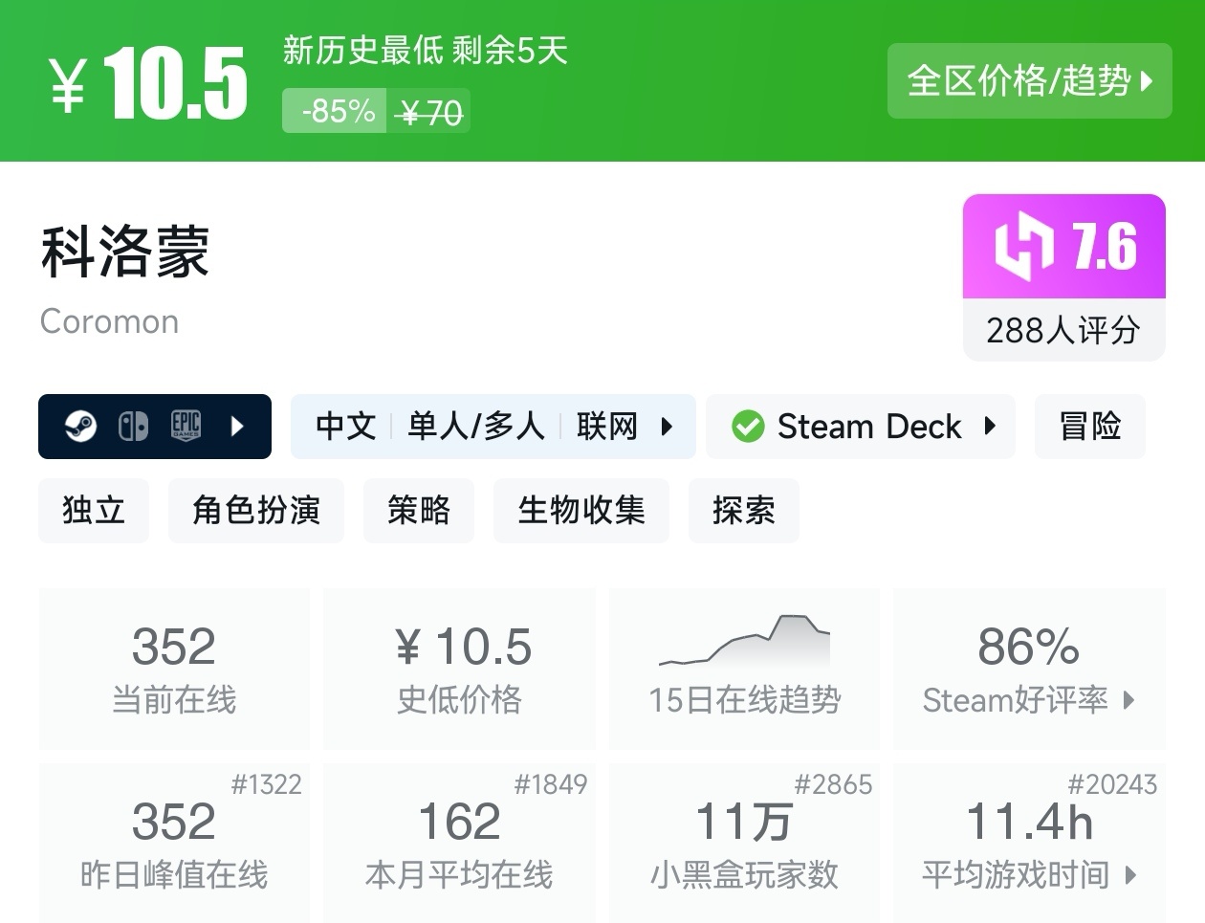
Task: Open 平均游戏时间 playtime details
Action: (x=1028, y=874)
